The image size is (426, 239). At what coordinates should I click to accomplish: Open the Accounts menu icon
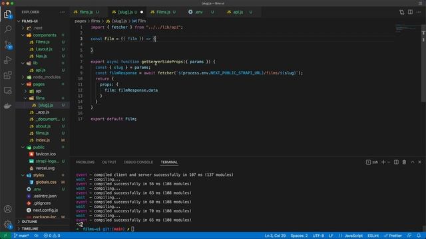[x=7, y=209]
